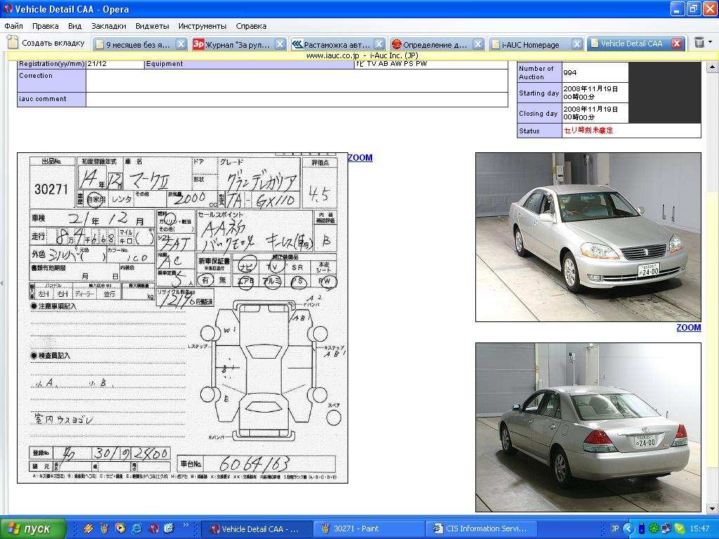Click the 'Registration(yy/mm)' label cell
This screenshot has width=719, height=539.
(x=52, y=64)
